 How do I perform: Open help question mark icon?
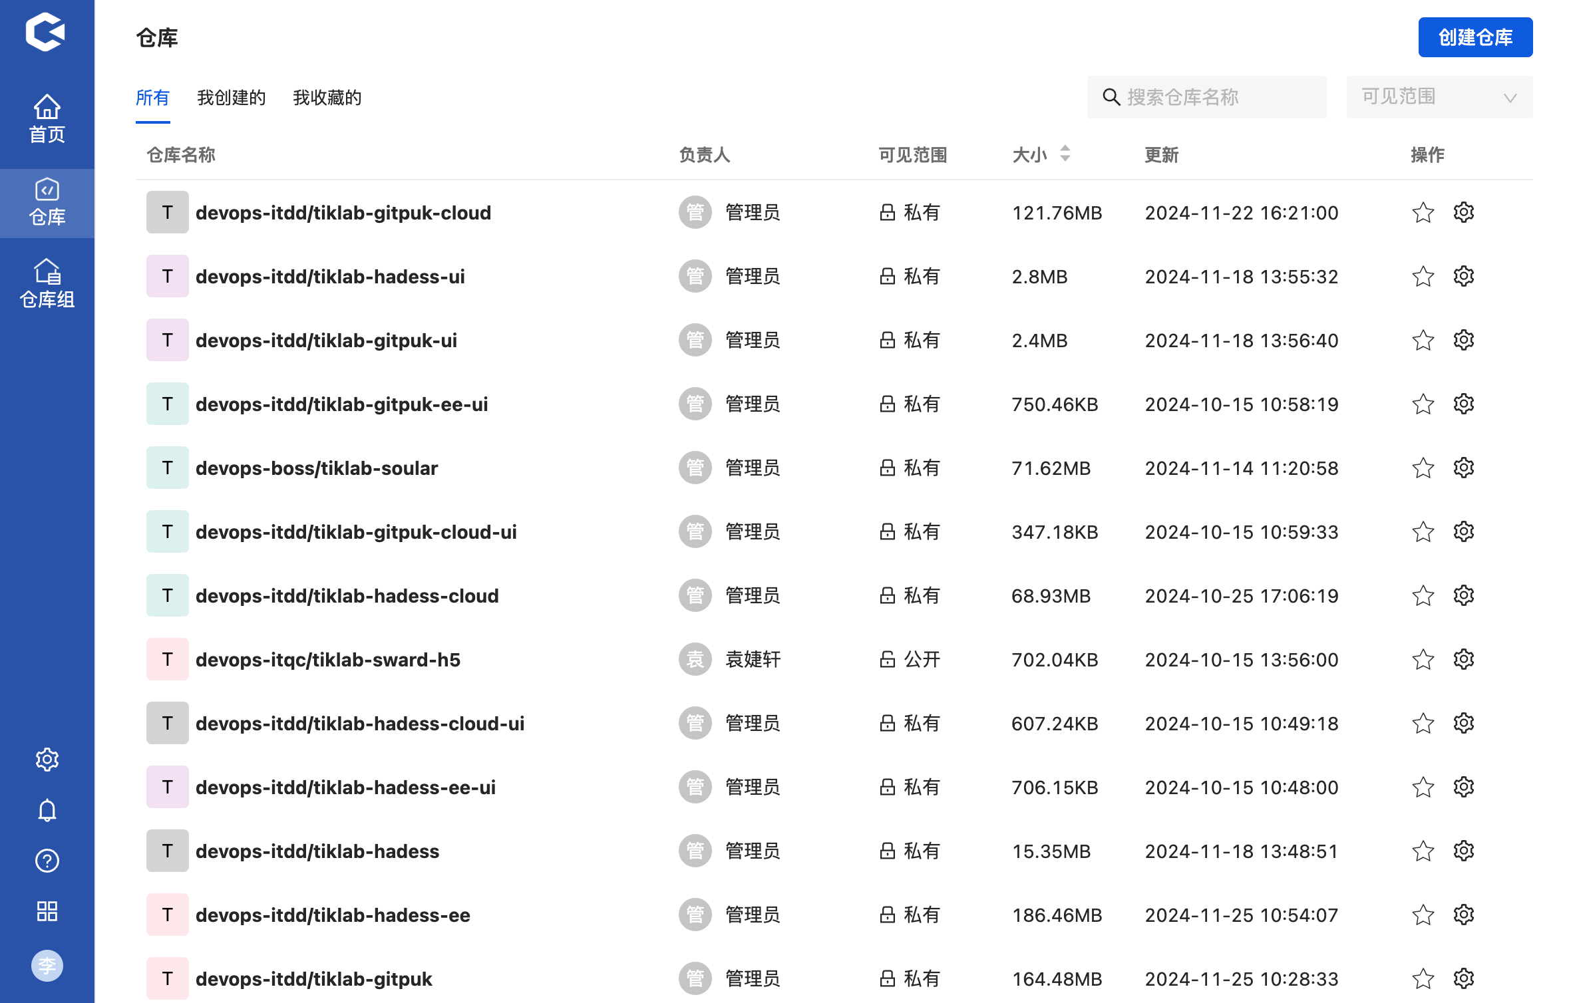tap(47, 861)
